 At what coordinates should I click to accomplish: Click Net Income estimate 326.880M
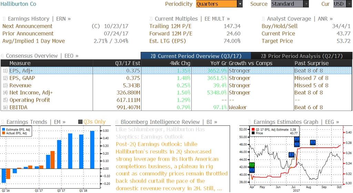tap(128, 93)
